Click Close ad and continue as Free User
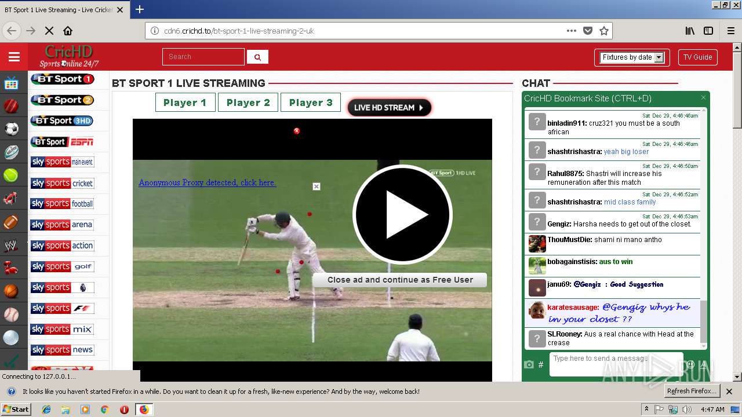The image size is (742, 417). coord(400,280)
